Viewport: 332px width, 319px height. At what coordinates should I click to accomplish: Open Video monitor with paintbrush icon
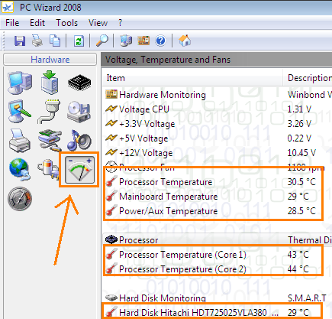click(x=20, y=112)
